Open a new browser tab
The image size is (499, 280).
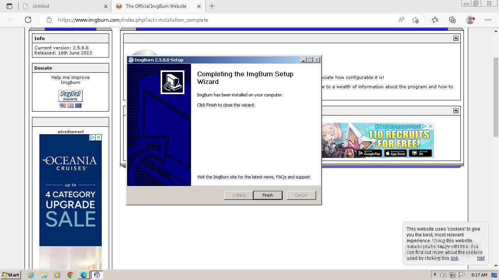click(212, 6)
